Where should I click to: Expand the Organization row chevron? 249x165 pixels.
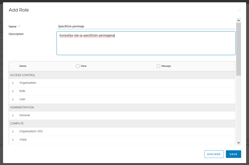(13, 83)
